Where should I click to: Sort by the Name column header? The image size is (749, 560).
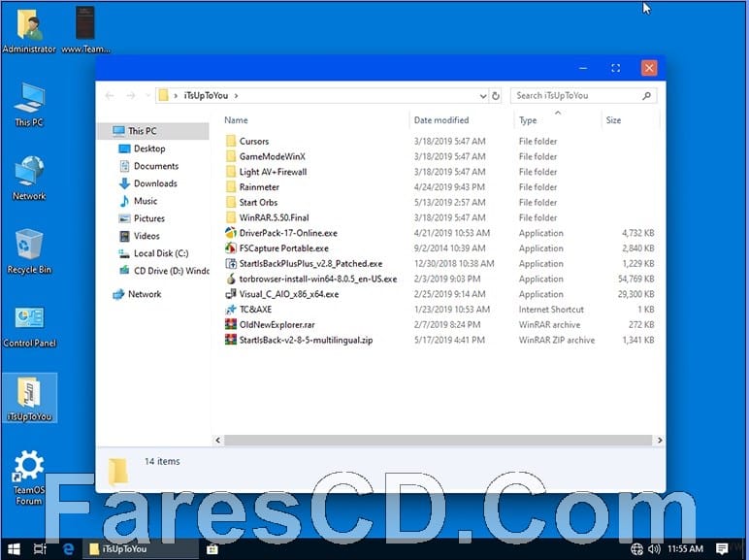[x=236, y=120]
